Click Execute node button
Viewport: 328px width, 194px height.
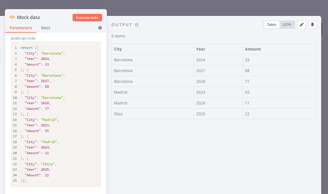[87, 18]
